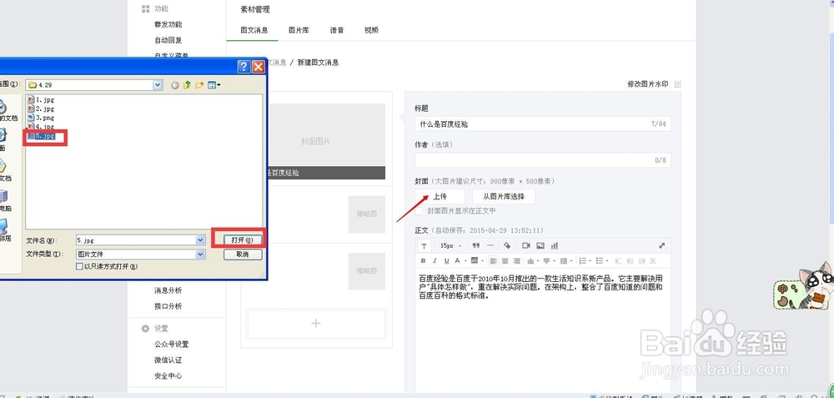The height and width of the screenshot is (398, 834).
Task: Insert video into article body
Action: point(526,246)
